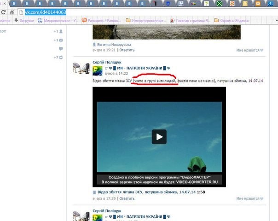Click the speech bubble icon in the left sidebar

61,49
